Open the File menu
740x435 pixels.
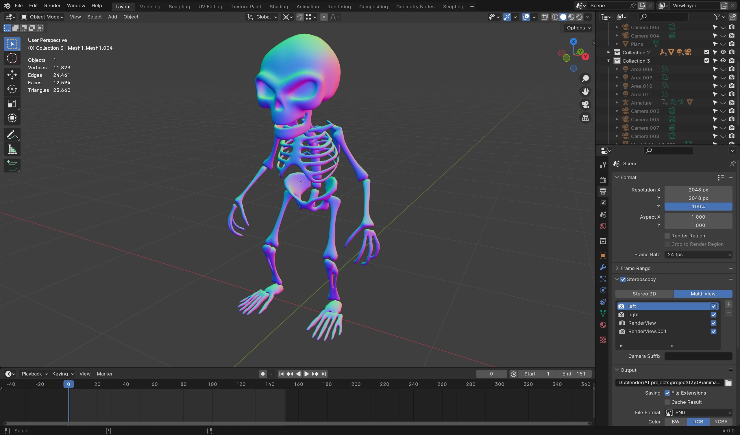18,5
